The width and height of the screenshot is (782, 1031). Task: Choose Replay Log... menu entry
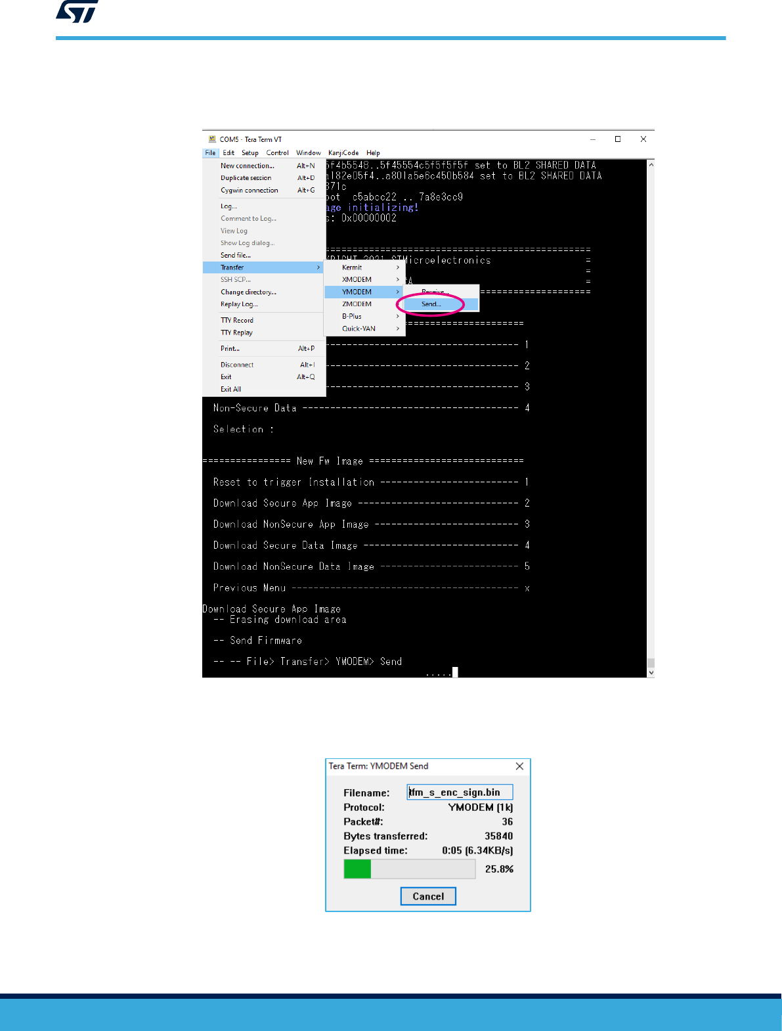[265, 304]
